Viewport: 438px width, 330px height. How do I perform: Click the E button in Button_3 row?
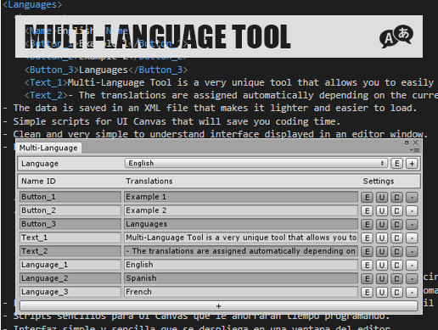pyautogui.click(x=367, y=224)
